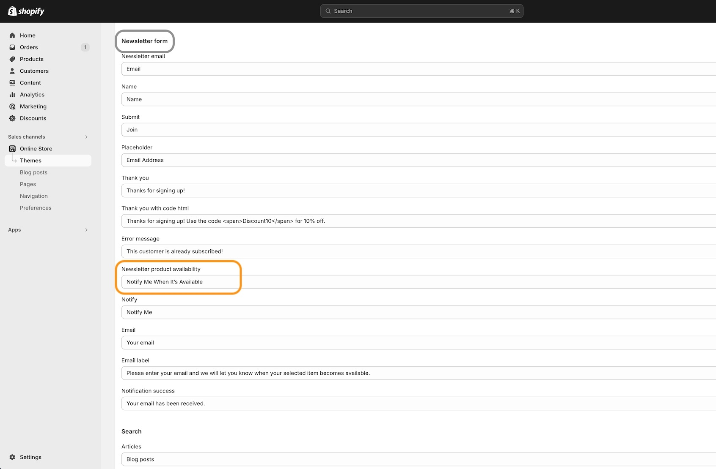Click the Customers person icon
This screenshot has height=469, width=716.
(x=12, y=71)
